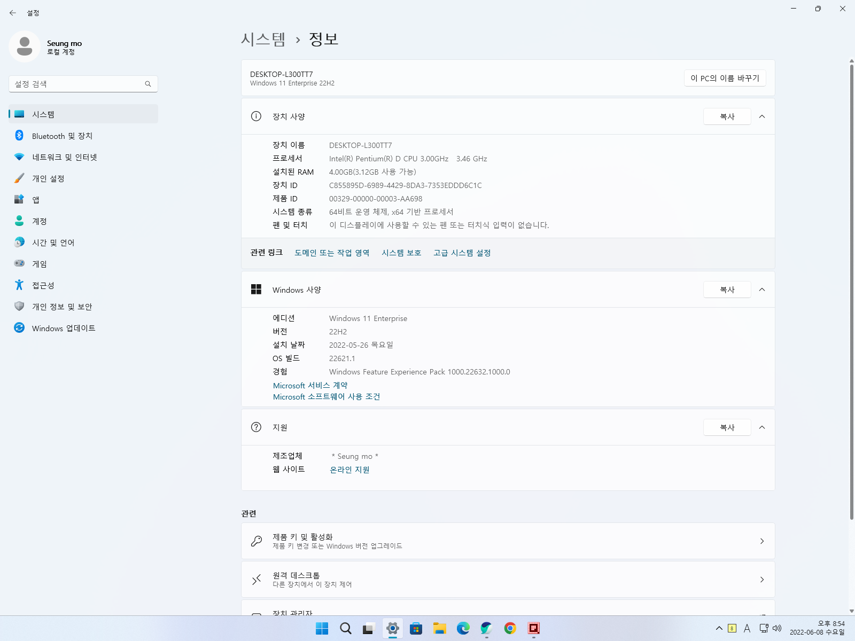855x641 pixels.
Task: Open 네트워크 및 인터넷 settings
Action: coord(83,157)
